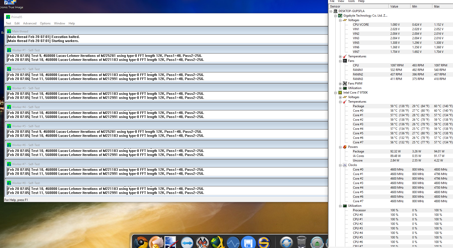This screenshot has width=453, height=248.
Task: Collapse the Gigabyte Technology tree node
Action: [336, 16]
